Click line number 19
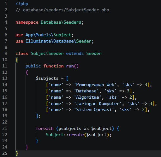161x157 pixels. point(5,116)
